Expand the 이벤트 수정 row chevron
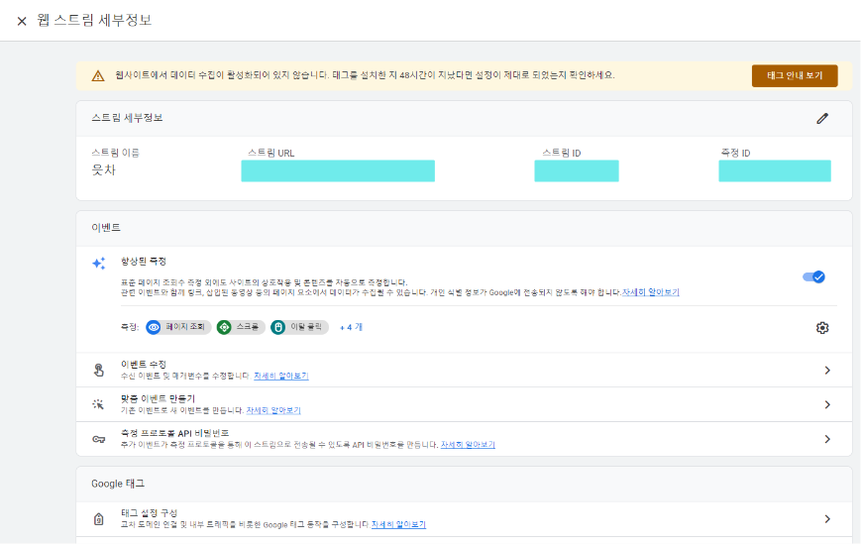Viewport: 862px width, 545px height. click(827, 371)
